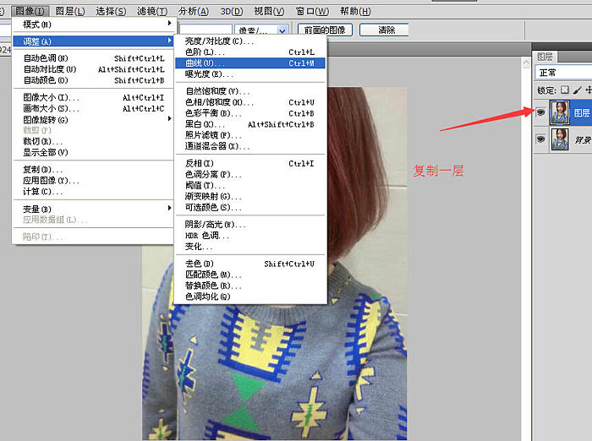Select 应用图像 (Y) in Image menu
The width and height of the screenshot is (592, 441).
(92, 180)
